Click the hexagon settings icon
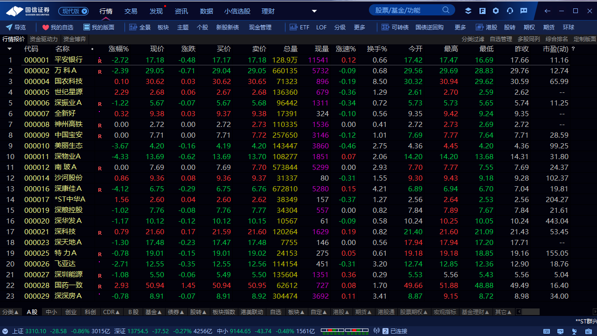Viewport: 597px width, 336px height. pyautogui.click(x=496, y=11)
